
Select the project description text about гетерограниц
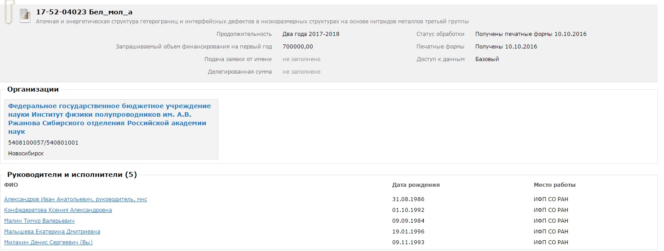252,21
